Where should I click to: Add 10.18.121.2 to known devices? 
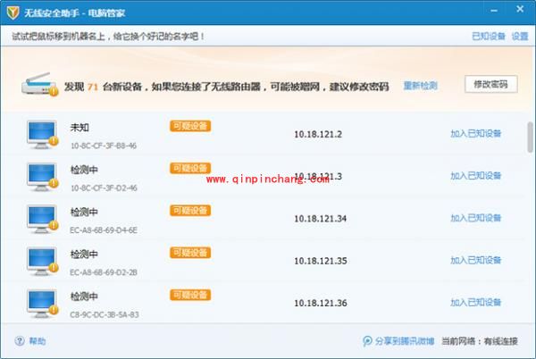click(x=475, y=133)
